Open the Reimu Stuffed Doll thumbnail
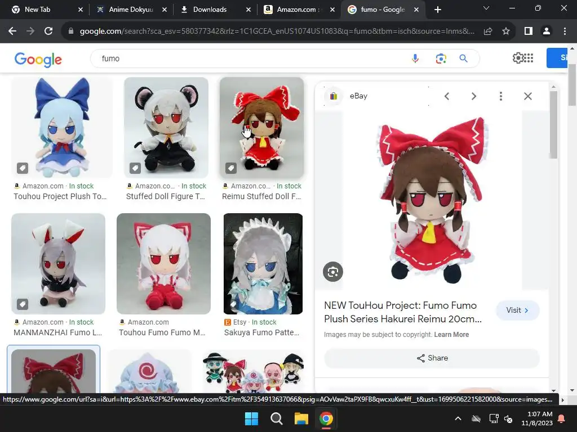The image size is (577, 432). tap(261, 128)
